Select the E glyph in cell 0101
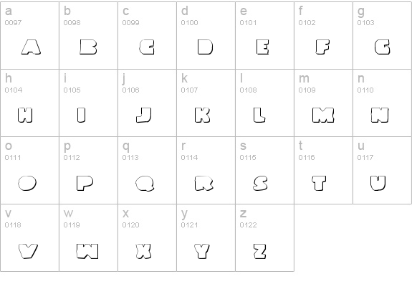This screenshot has width=412, height=297. (262, 47)
